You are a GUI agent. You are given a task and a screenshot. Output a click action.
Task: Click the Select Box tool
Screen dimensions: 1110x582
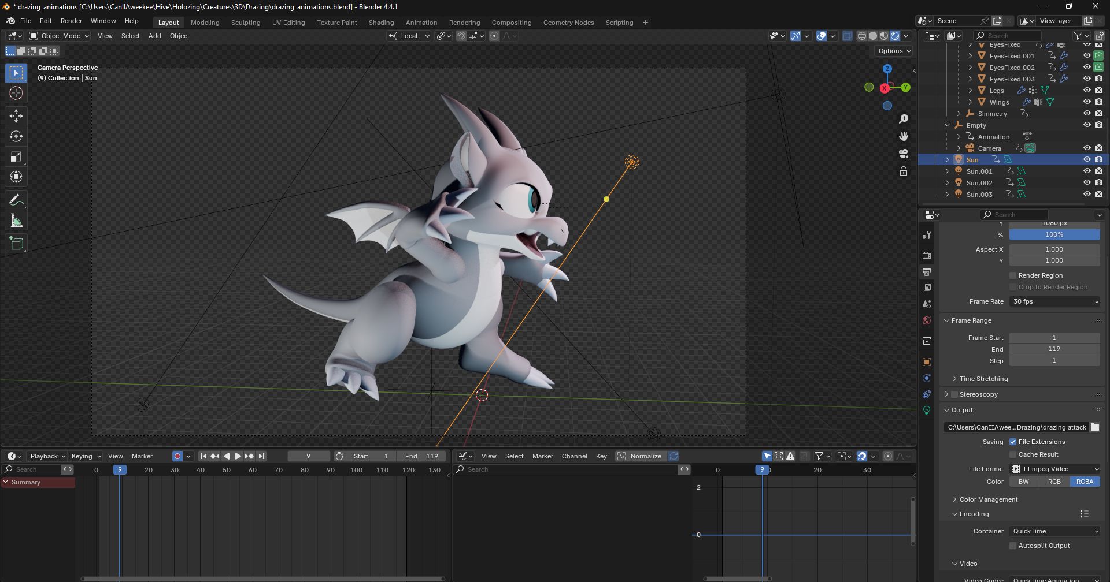[x=16, y=73]
